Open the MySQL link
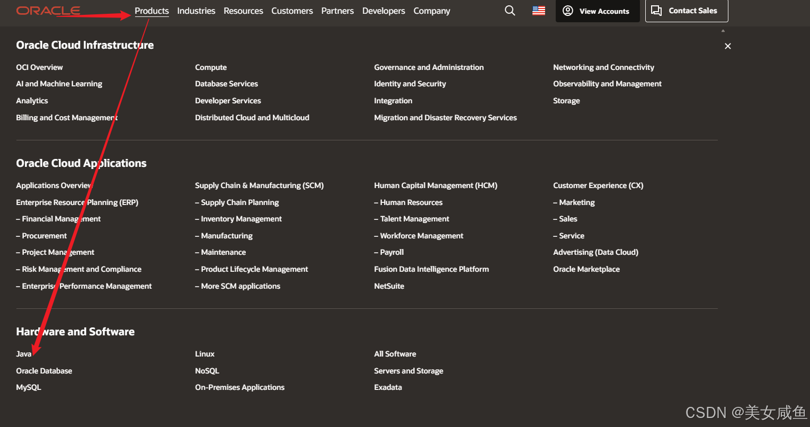 tap(29, 387)
